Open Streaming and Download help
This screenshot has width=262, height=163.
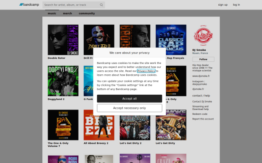pyautogui.click(x=200, y=108)
